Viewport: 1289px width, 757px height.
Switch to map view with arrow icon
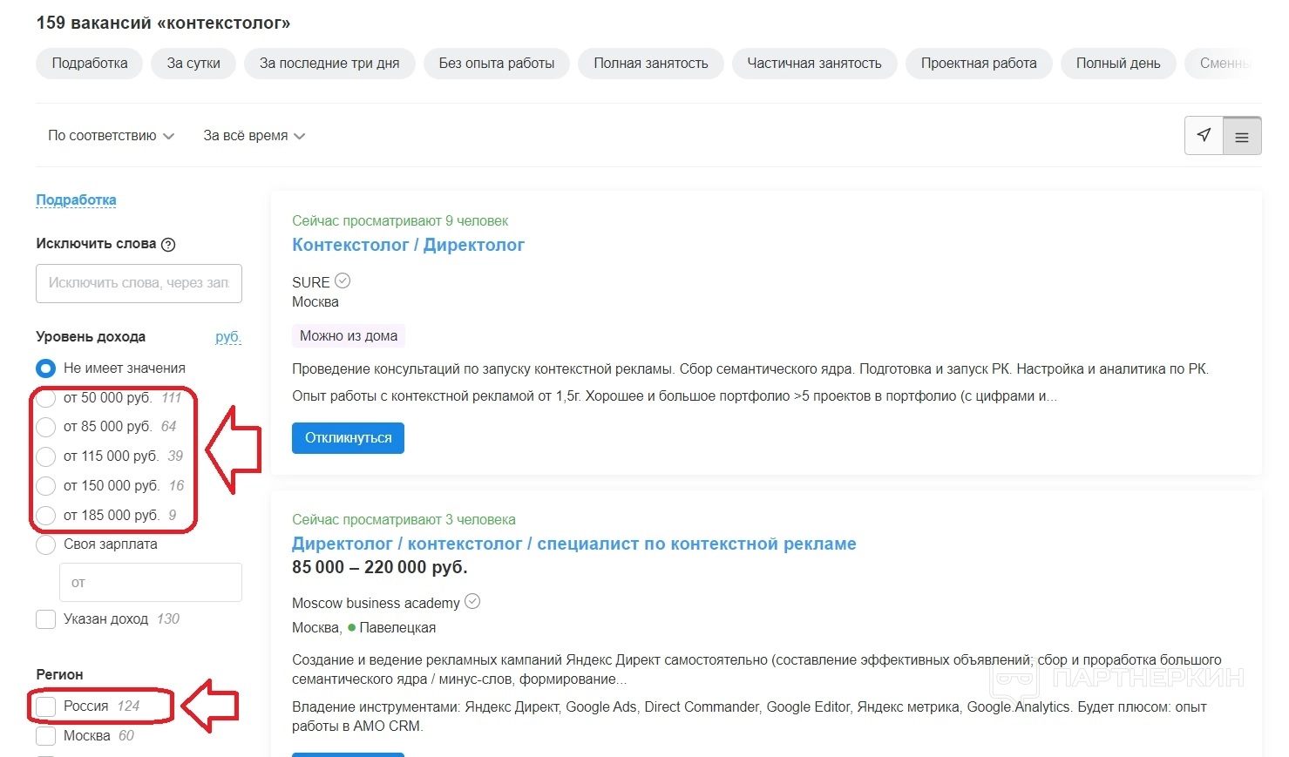[1204, 135]
